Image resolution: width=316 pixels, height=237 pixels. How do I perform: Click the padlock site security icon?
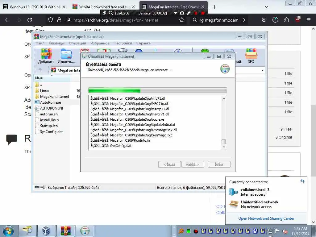tap(59, 20)
